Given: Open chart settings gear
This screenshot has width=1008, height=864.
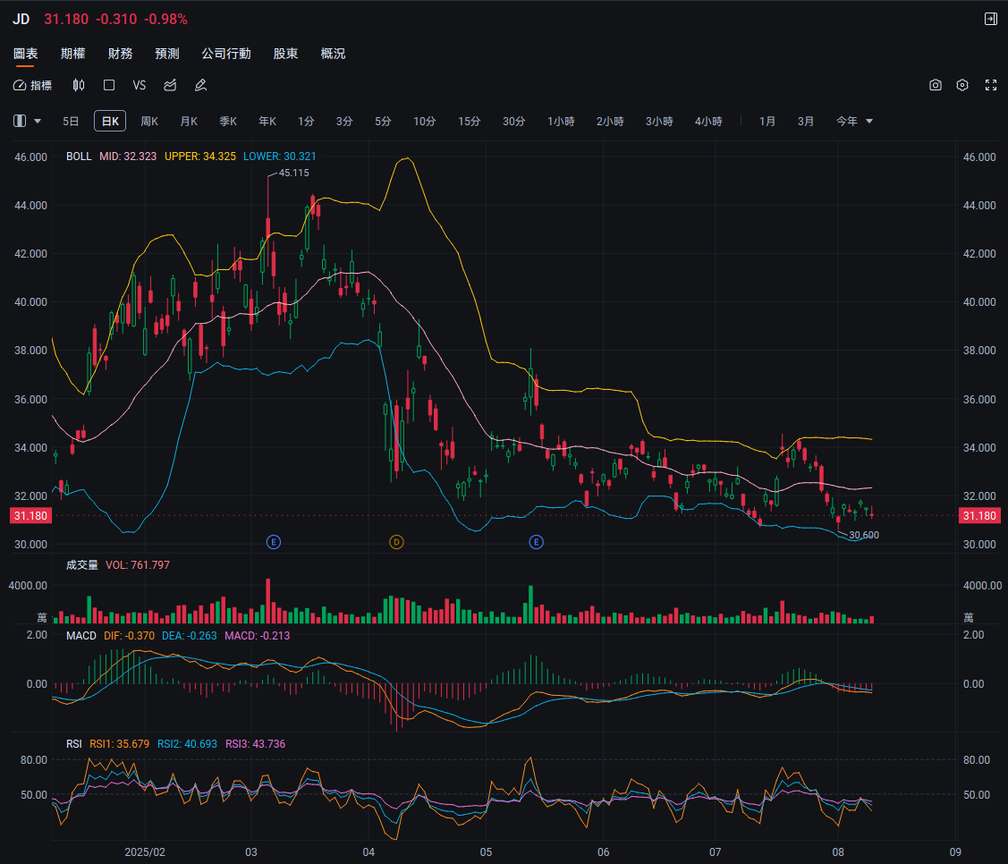Looking at the screenshot, I should [x=962, y=85].
